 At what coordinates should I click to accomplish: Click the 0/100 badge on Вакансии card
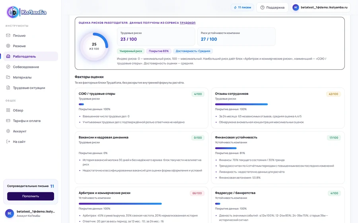198,138
